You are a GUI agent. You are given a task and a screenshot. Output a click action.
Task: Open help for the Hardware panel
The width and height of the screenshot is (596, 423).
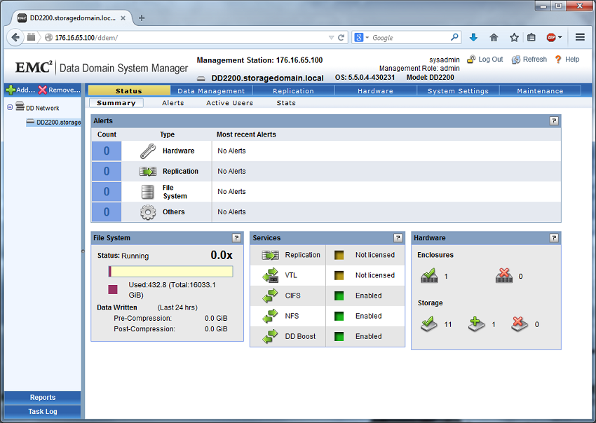pos(554,237)
